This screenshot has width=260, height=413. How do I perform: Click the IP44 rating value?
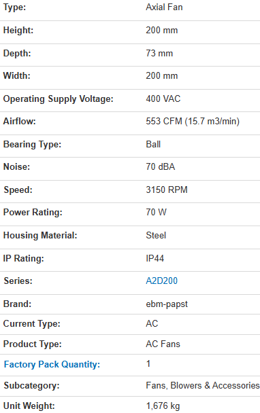point(155,258)
